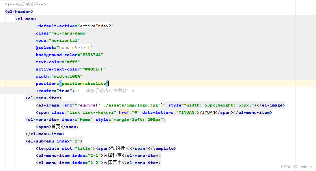Click the 首页 span text
Image resolution: width=316 pixels, height=171 pixels.
pyautogui.click(x=56, y=127)
